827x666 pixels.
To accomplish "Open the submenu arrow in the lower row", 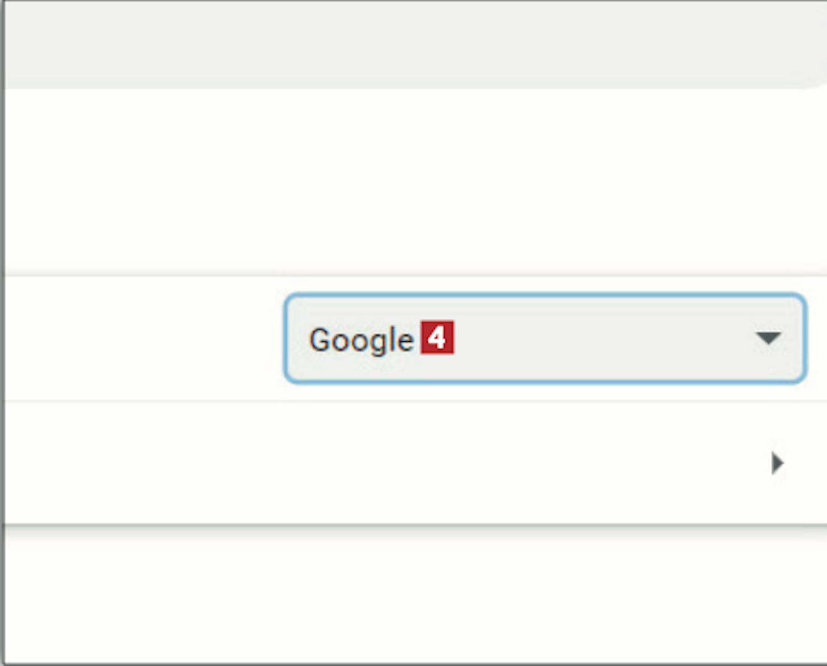I will click(x=777, y=463).
